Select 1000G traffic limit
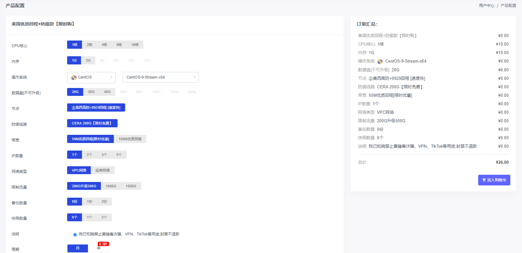The height and width of the screenshot is (253, 522). click(111, 186)
